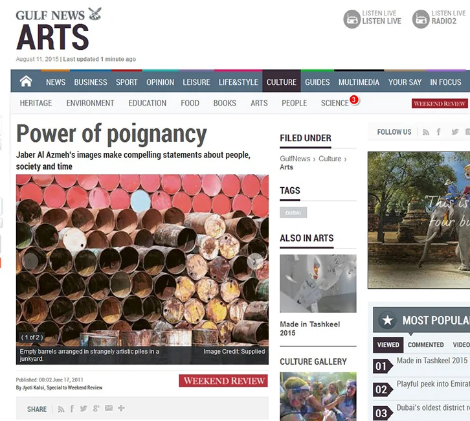Image resolution: width=470 pixels, height=421 pixels.
Task: Open Made in Tashkeel 2015 thumbnail
Action: (318, 284)
